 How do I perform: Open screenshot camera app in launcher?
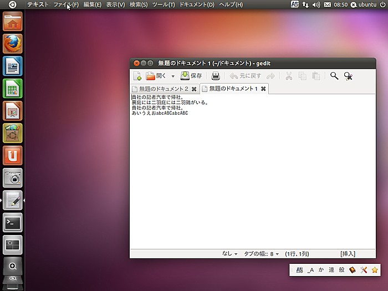click(x=13, y=178)
